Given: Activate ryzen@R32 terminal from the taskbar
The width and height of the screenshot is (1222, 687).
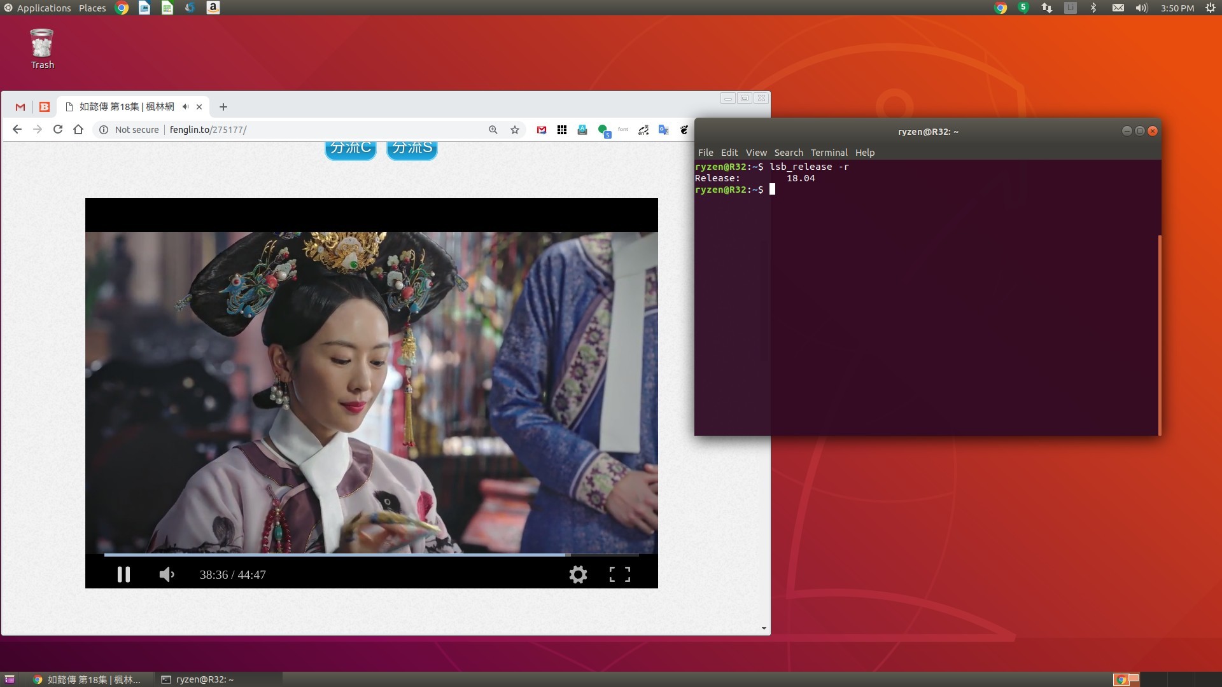Looking at the screenshot, I should (x=218, y=679).
